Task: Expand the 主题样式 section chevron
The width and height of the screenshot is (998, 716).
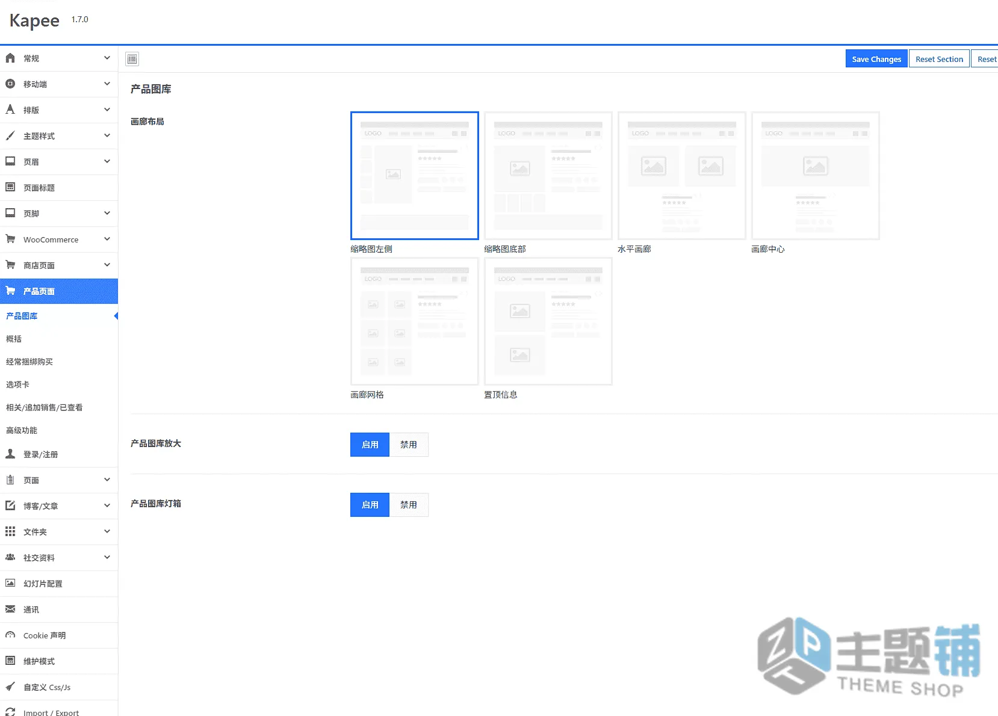Action: (107, 135)
